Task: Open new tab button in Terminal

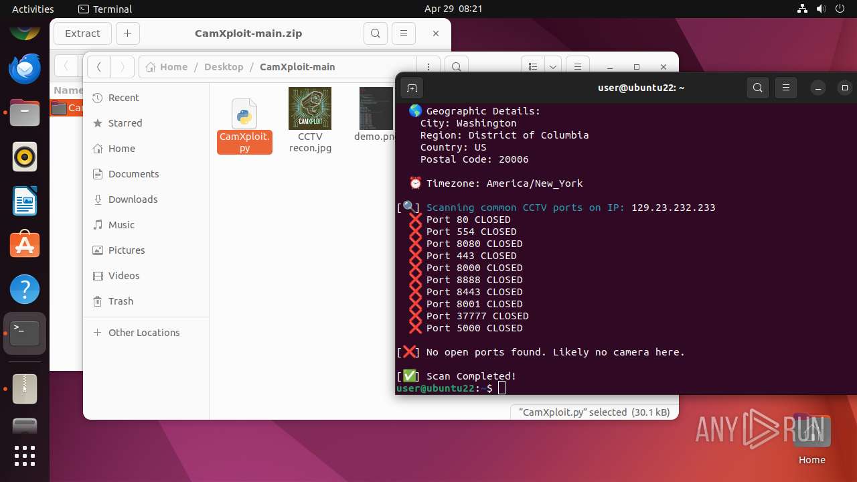Action: (412, 88)
